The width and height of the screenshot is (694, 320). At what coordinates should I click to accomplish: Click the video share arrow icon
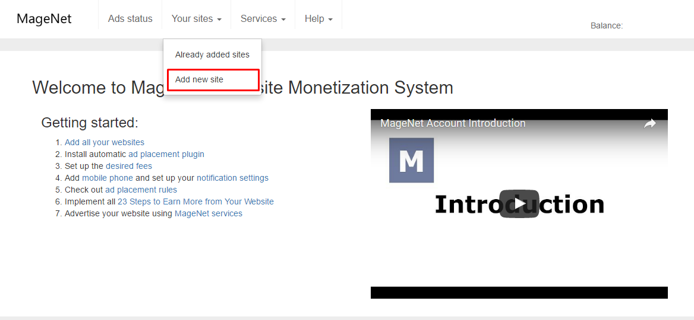pos(649,124)
